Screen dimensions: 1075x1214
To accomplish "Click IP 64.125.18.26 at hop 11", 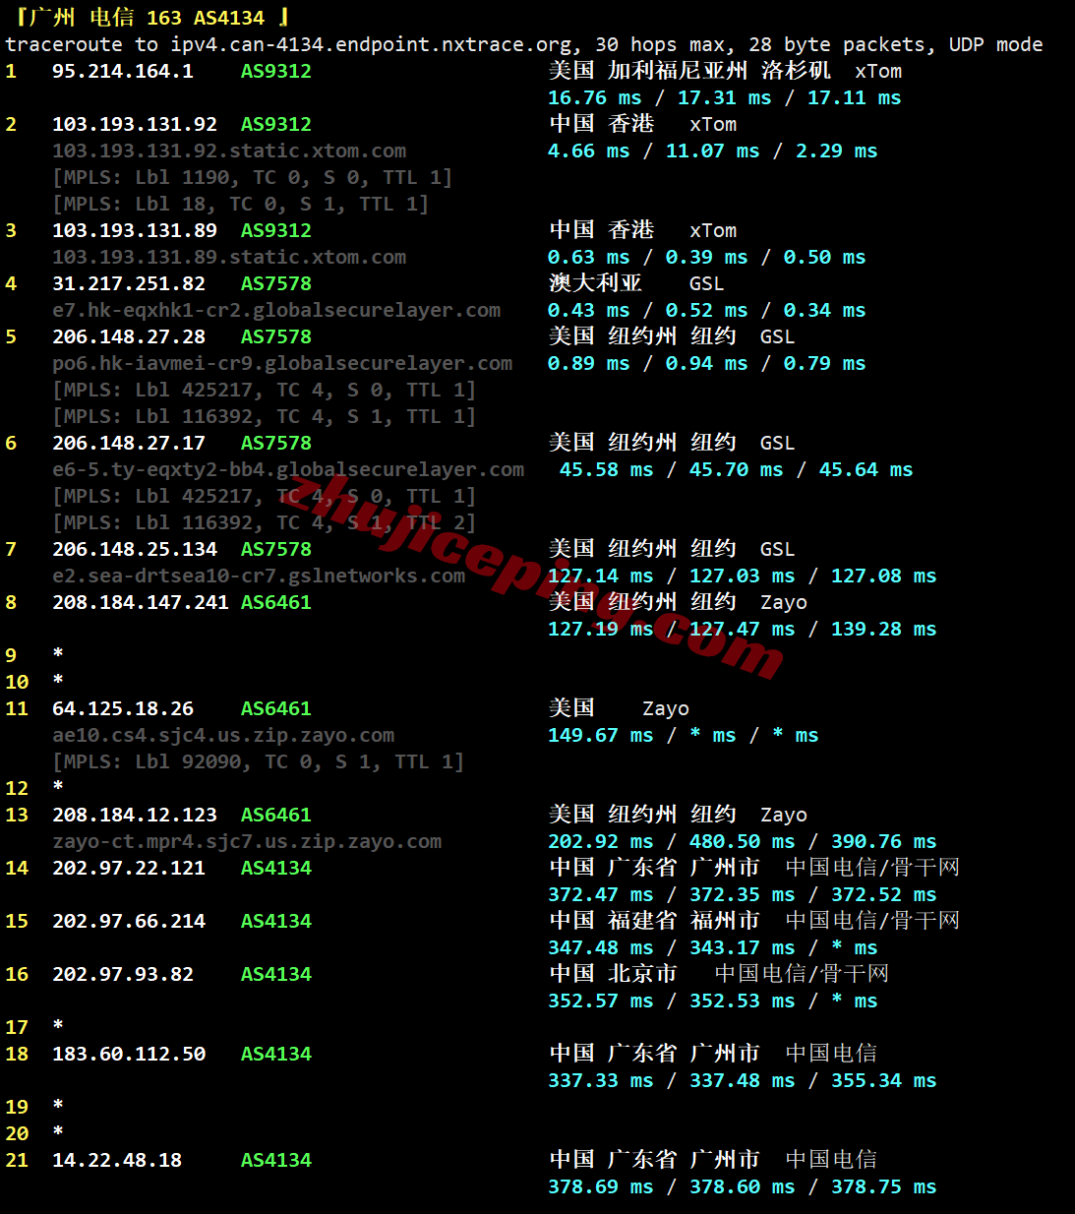I will pyautogui.click(x=123, y=708).
